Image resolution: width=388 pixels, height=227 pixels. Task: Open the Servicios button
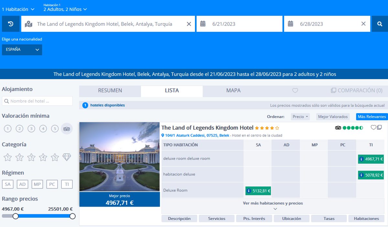click(217, 219)
